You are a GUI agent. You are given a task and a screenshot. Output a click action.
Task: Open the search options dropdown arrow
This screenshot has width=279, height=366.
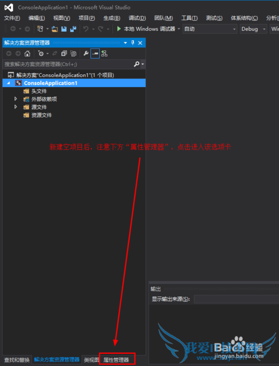coord(142,64)
